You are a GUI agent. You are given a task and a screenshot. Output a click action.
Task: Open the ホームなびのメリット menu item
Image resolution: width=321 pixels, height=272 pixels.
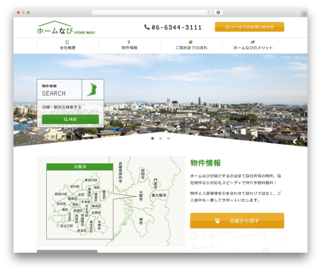253,45
